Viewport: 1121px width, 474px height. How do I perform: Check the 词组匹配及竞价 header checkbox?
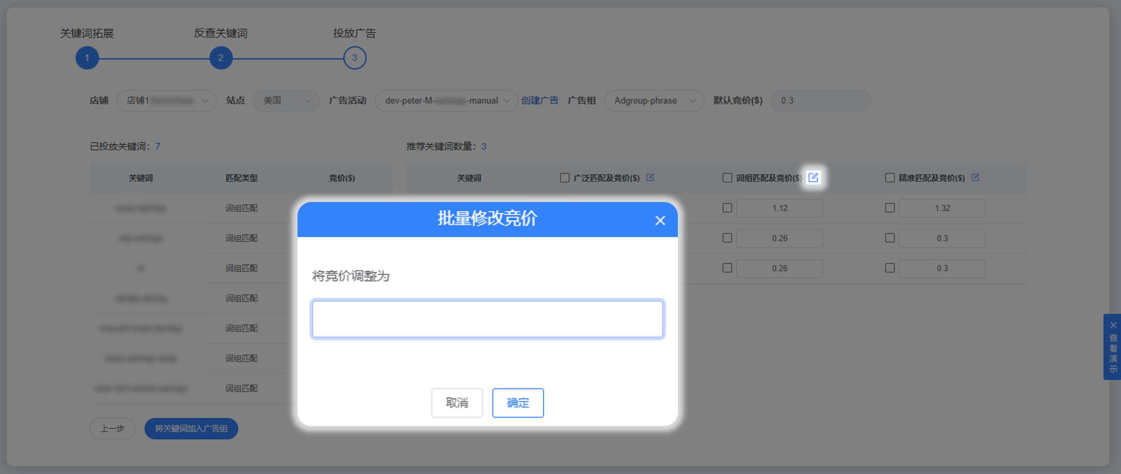pyautogui.click(x=727, y=178)
